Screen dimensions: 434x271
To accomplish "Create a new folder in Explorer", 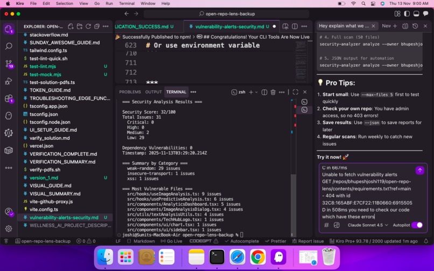I will click(x=80, y=26).
